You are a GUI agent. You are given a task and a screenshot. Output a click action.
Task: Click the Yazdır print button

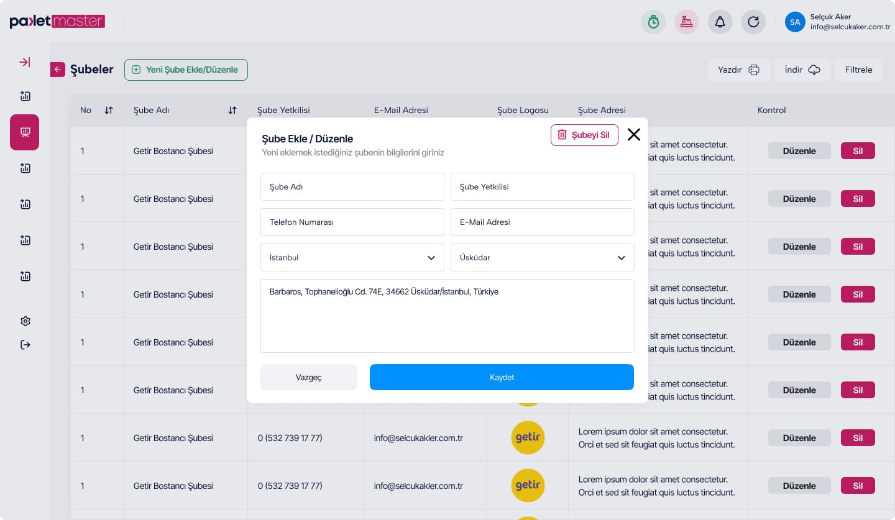[739, 70]
